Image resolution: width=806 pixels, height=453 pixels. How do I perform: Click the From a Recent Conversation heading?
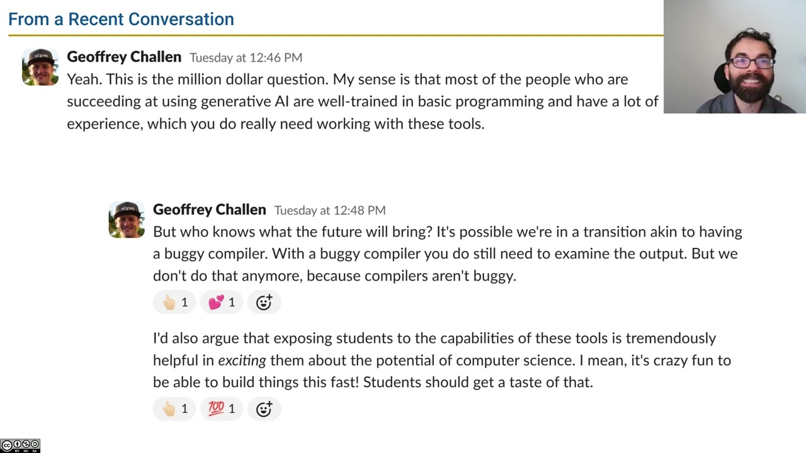point(121,19)
